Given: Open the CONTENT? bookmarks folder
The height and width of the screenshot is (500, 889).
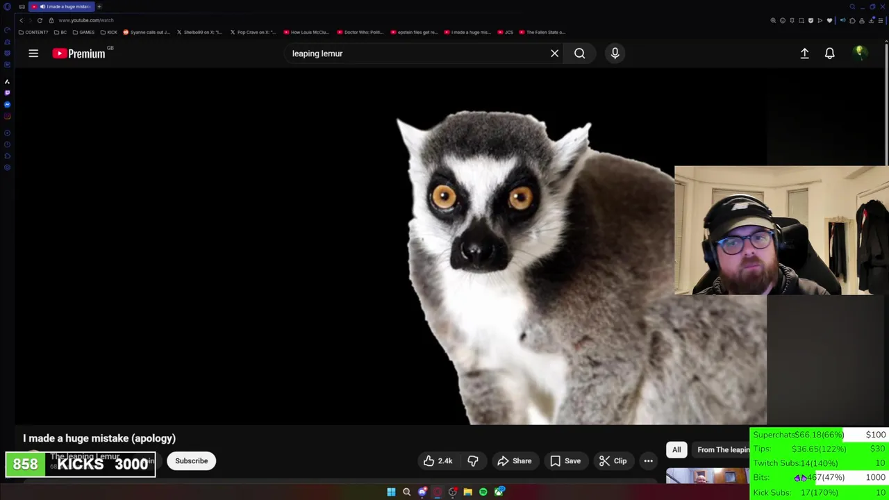Looking at the screenshot, I should click(x=33, y=32).
